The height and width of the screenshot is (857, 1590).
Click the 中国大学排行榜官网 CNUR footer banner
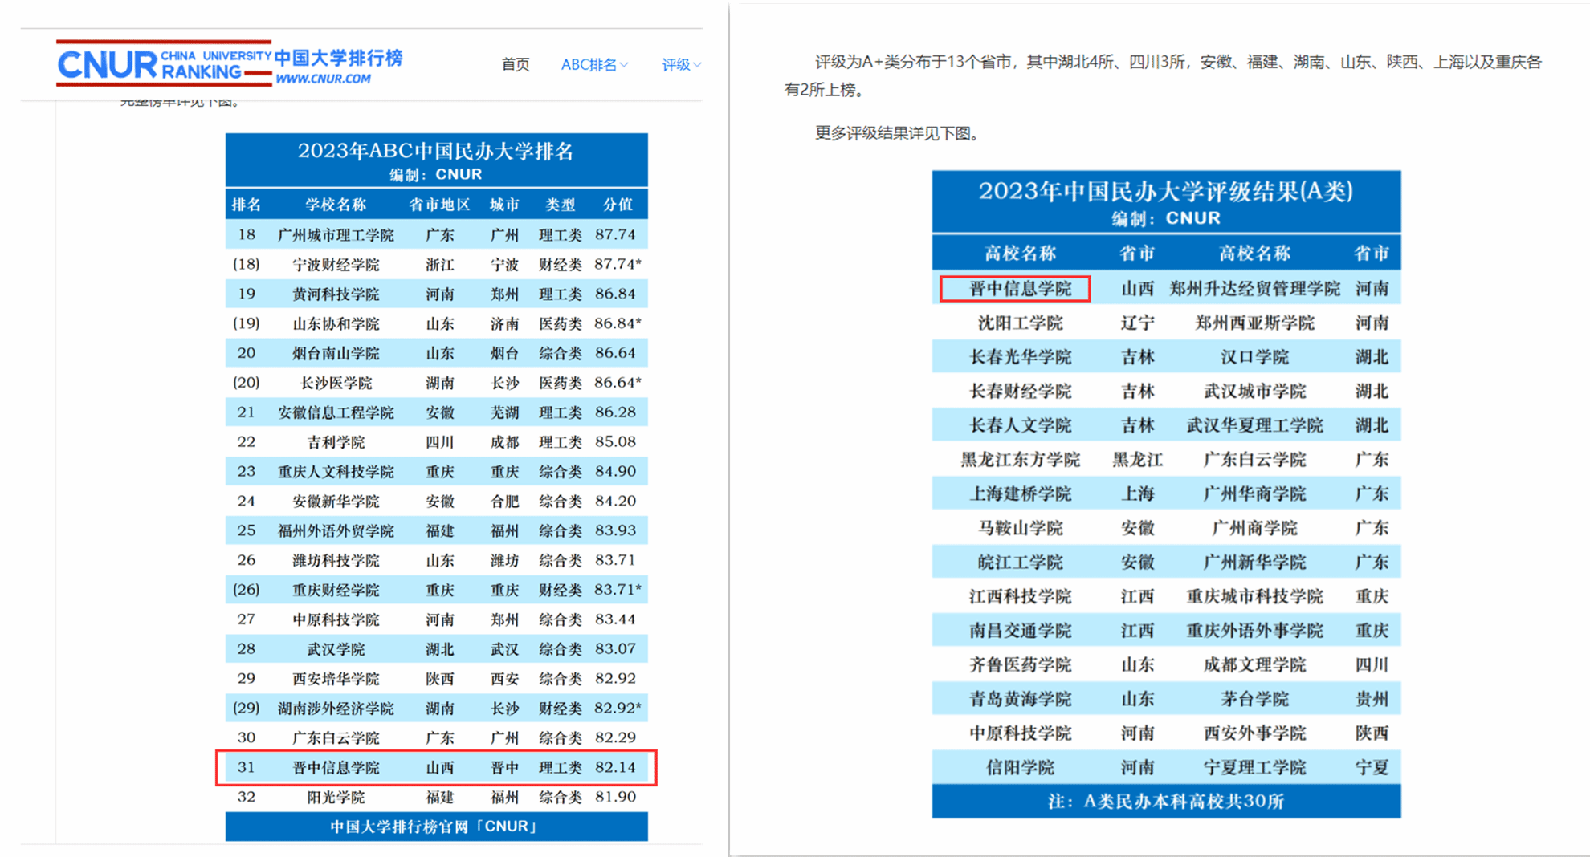coord(435,827)
